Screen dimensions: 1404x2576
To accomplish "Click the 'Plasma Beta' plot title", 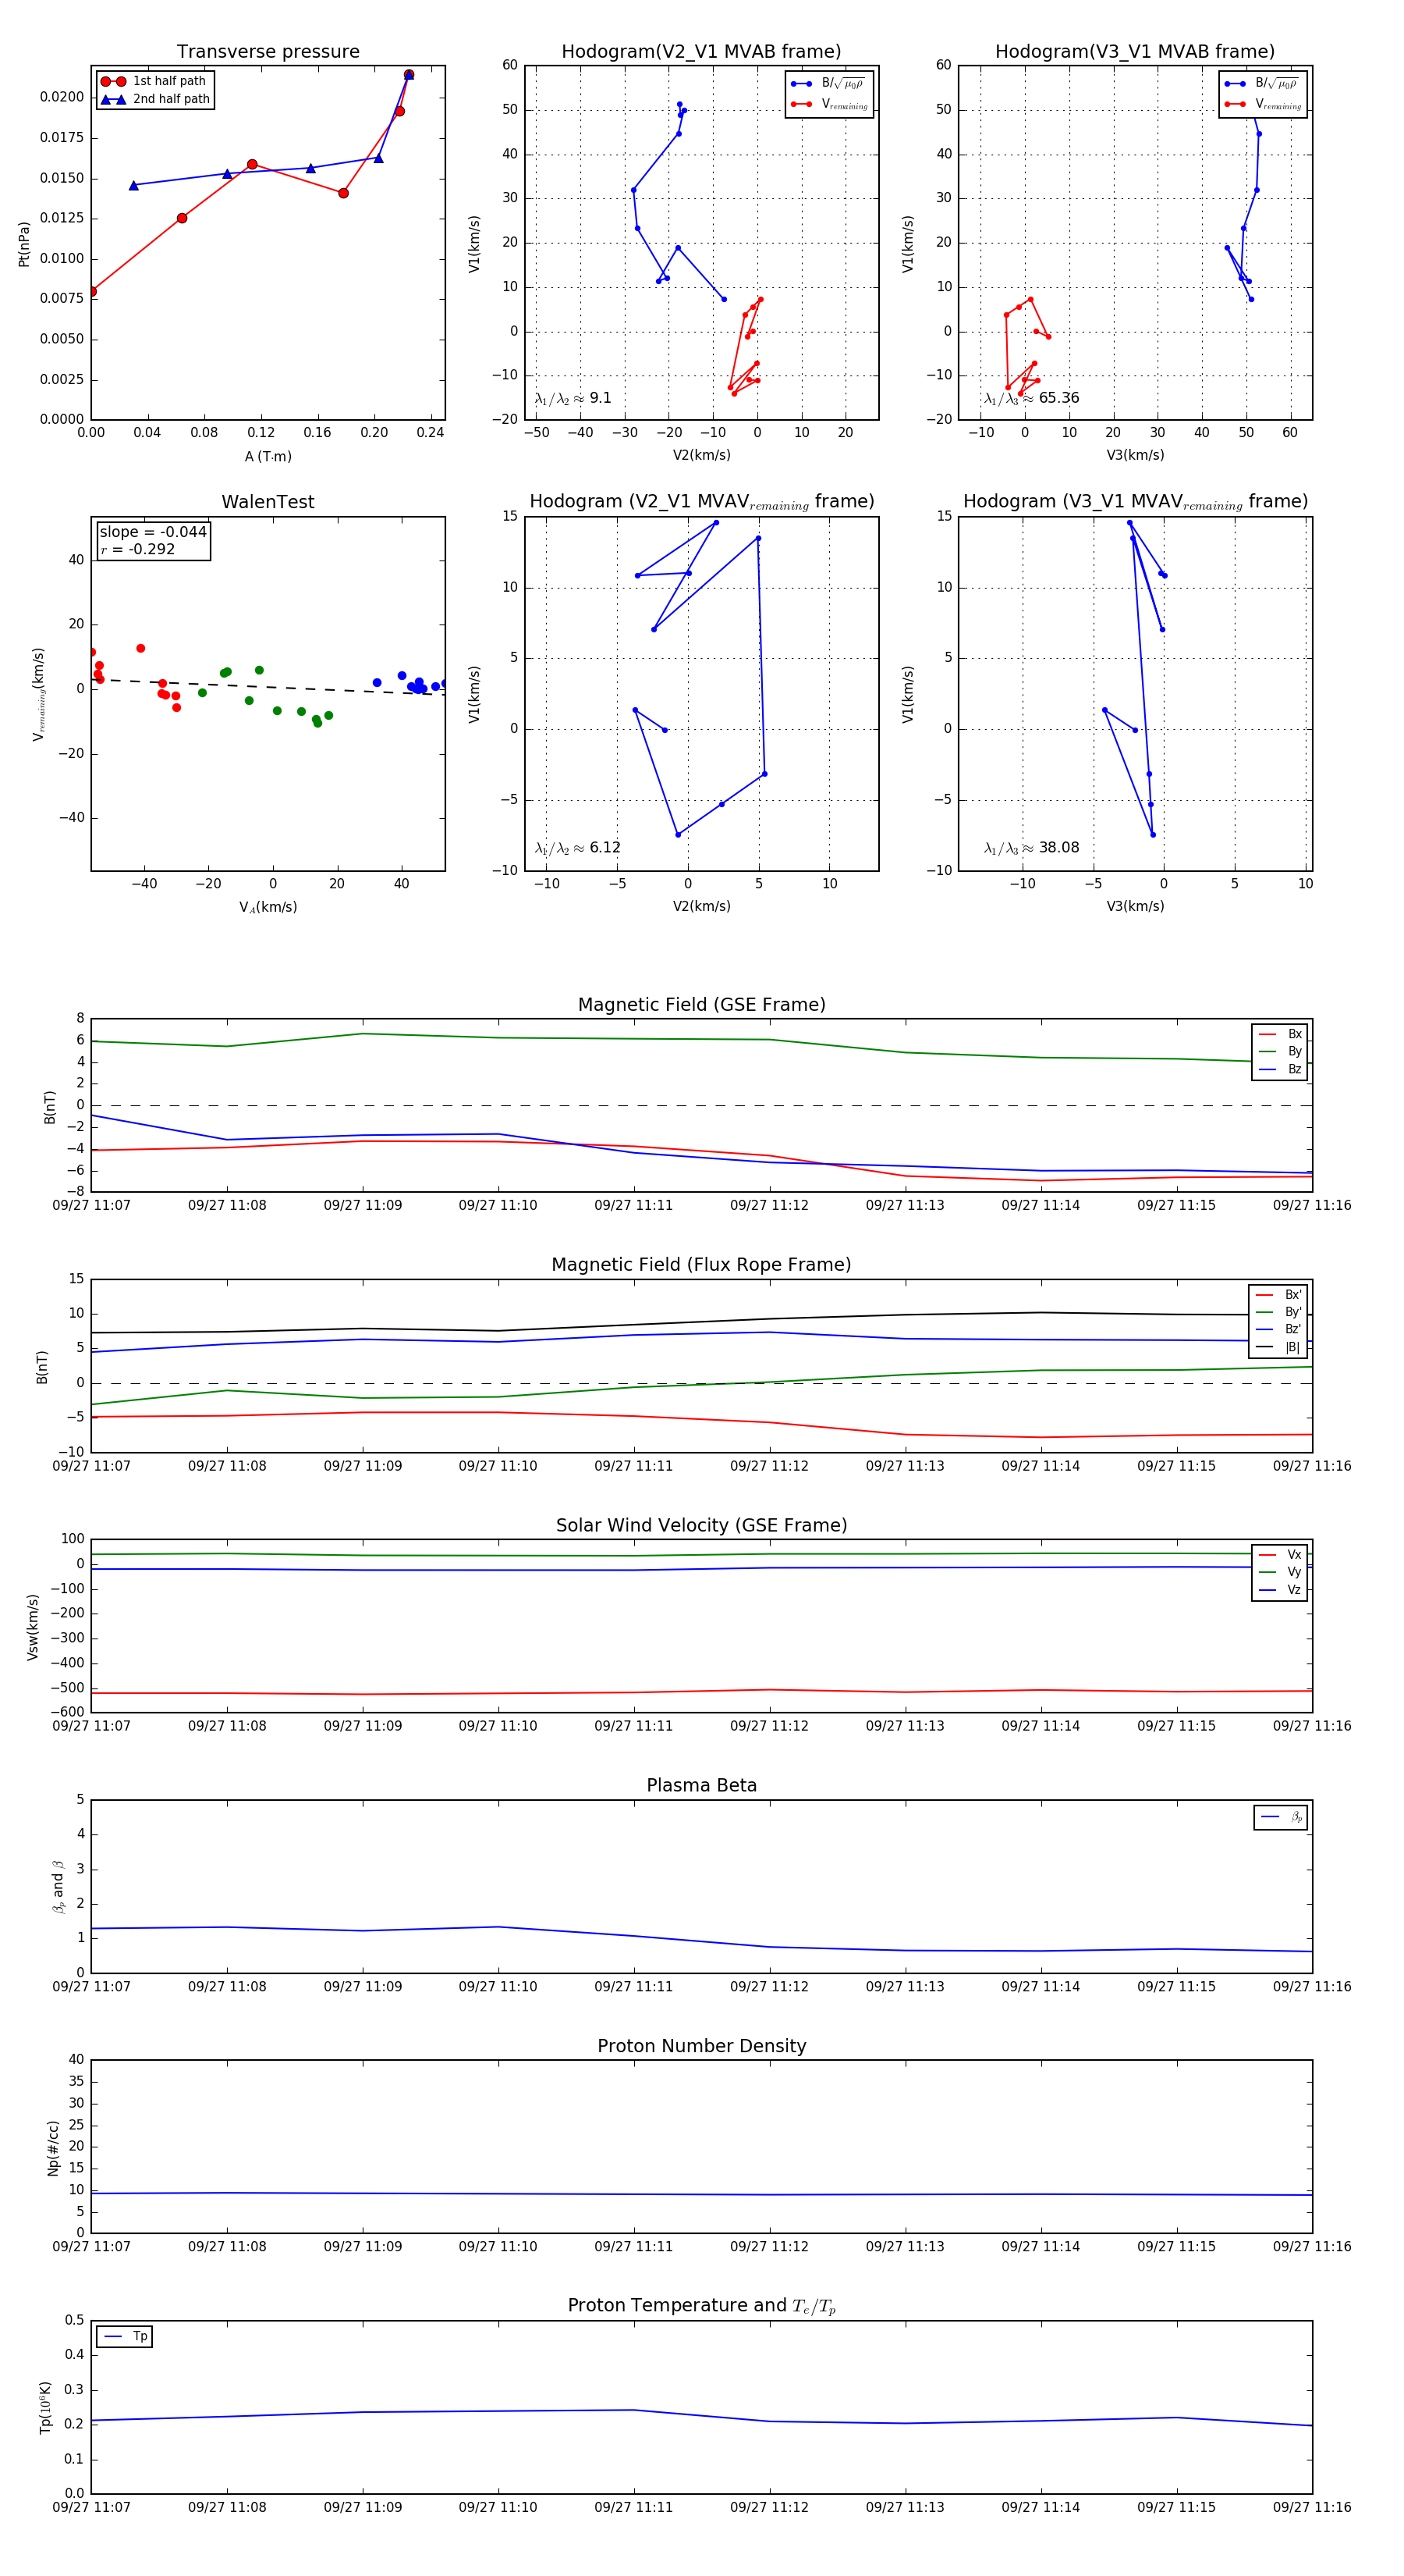I will [x=701, y=1786].
